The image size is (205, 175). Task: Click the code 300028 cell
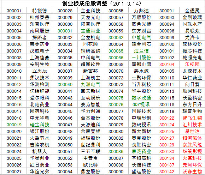tap(65, 11)
